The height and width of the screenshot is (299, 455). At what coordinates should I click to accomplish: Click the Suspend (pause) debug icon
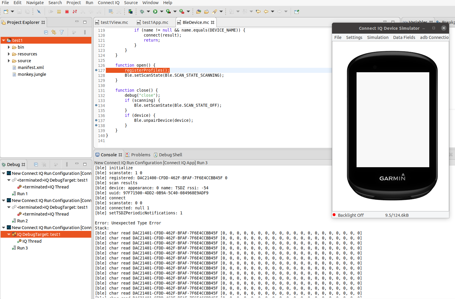pyautogui.click(x=59, y=11)
